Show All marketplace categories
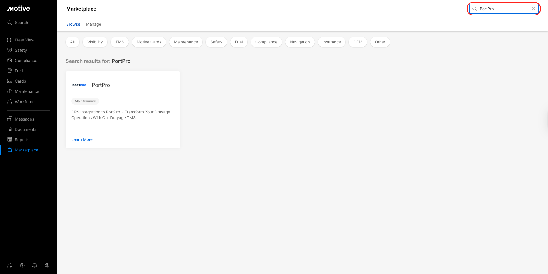Screen dimensions: 548x274 click(72, 42)
